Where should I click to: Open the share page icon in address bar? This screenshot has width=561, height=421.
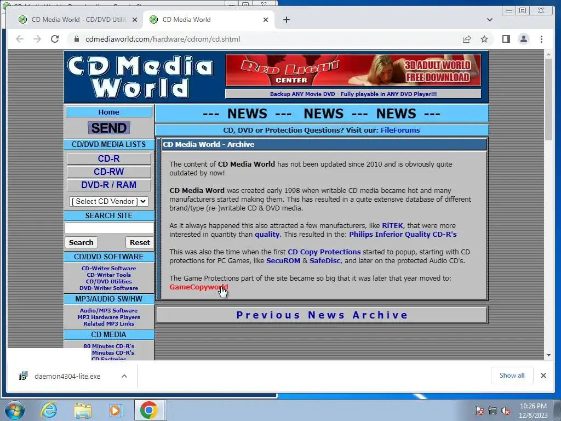[467, 39]
